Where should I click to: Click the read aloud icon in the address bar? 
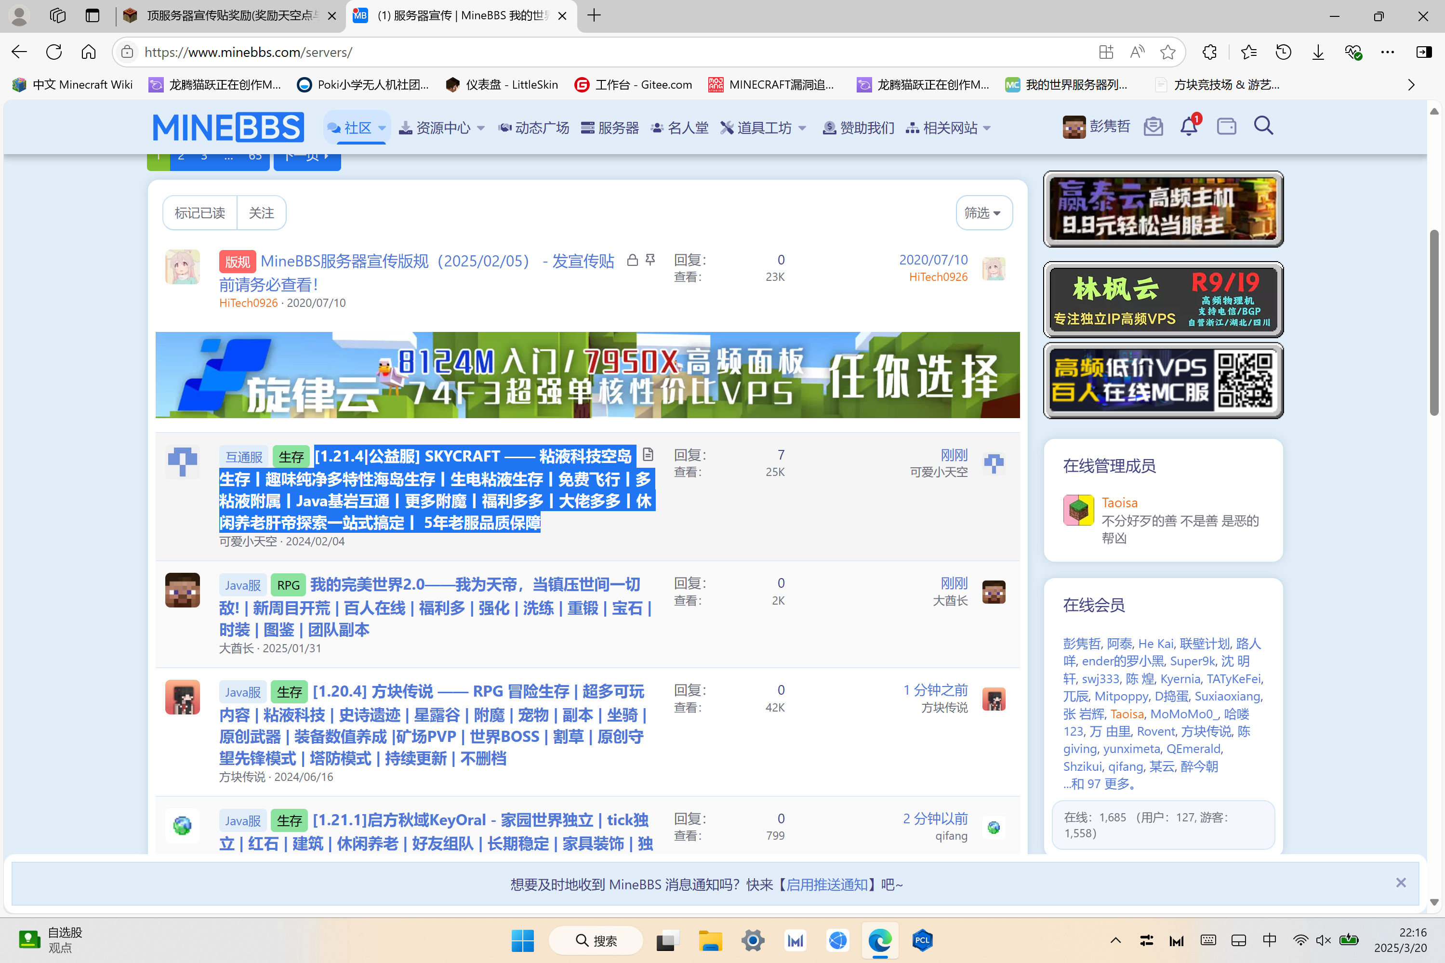click(x=1137, y=52)
